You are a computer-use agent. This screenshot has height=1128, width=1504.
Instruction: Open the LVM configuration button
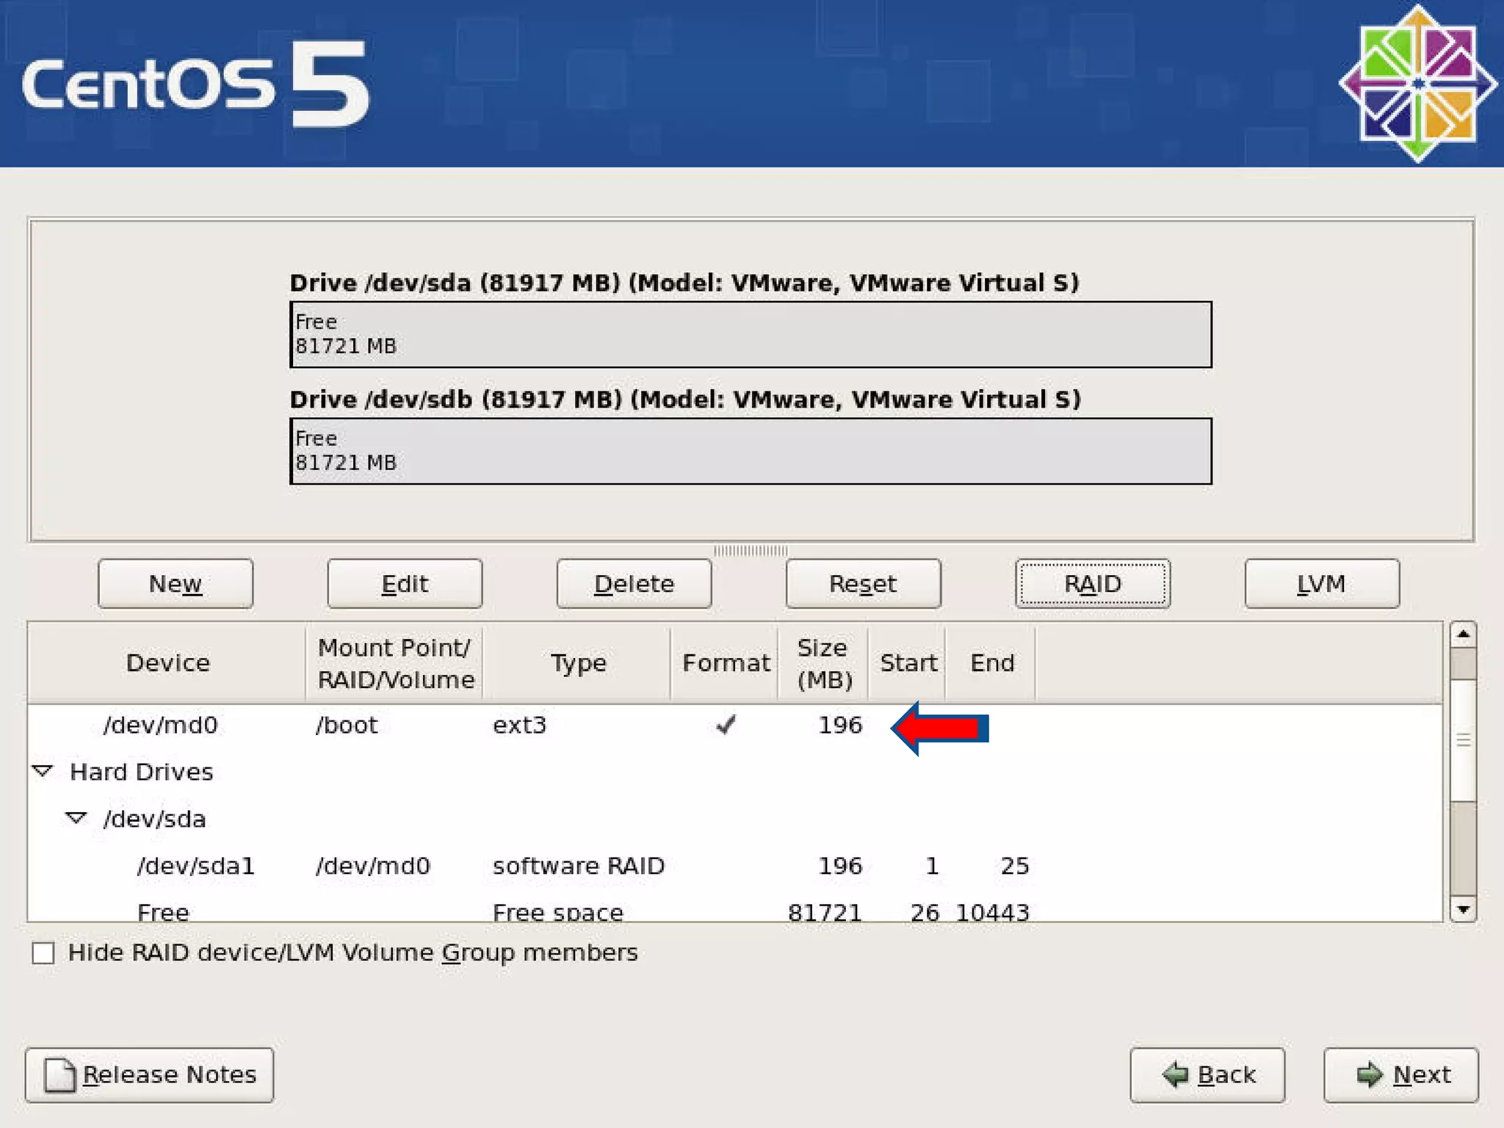1321,584
